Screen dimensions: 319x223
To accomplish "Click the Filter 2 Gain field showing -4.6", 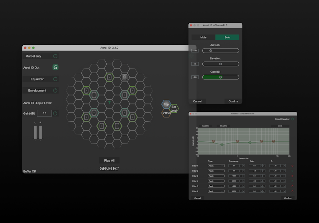I will tap(254, 171).
